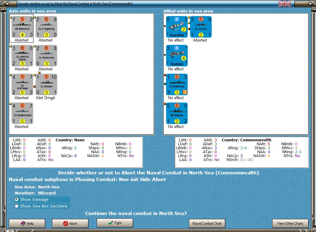Click the Commonwealth 'NAtt: 6' value

point(263,144)
